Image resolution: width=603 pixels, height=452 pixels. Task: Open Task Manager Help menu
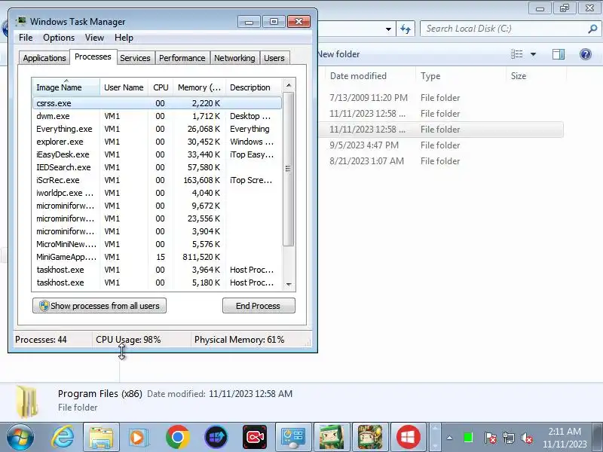tap(124, 38)
